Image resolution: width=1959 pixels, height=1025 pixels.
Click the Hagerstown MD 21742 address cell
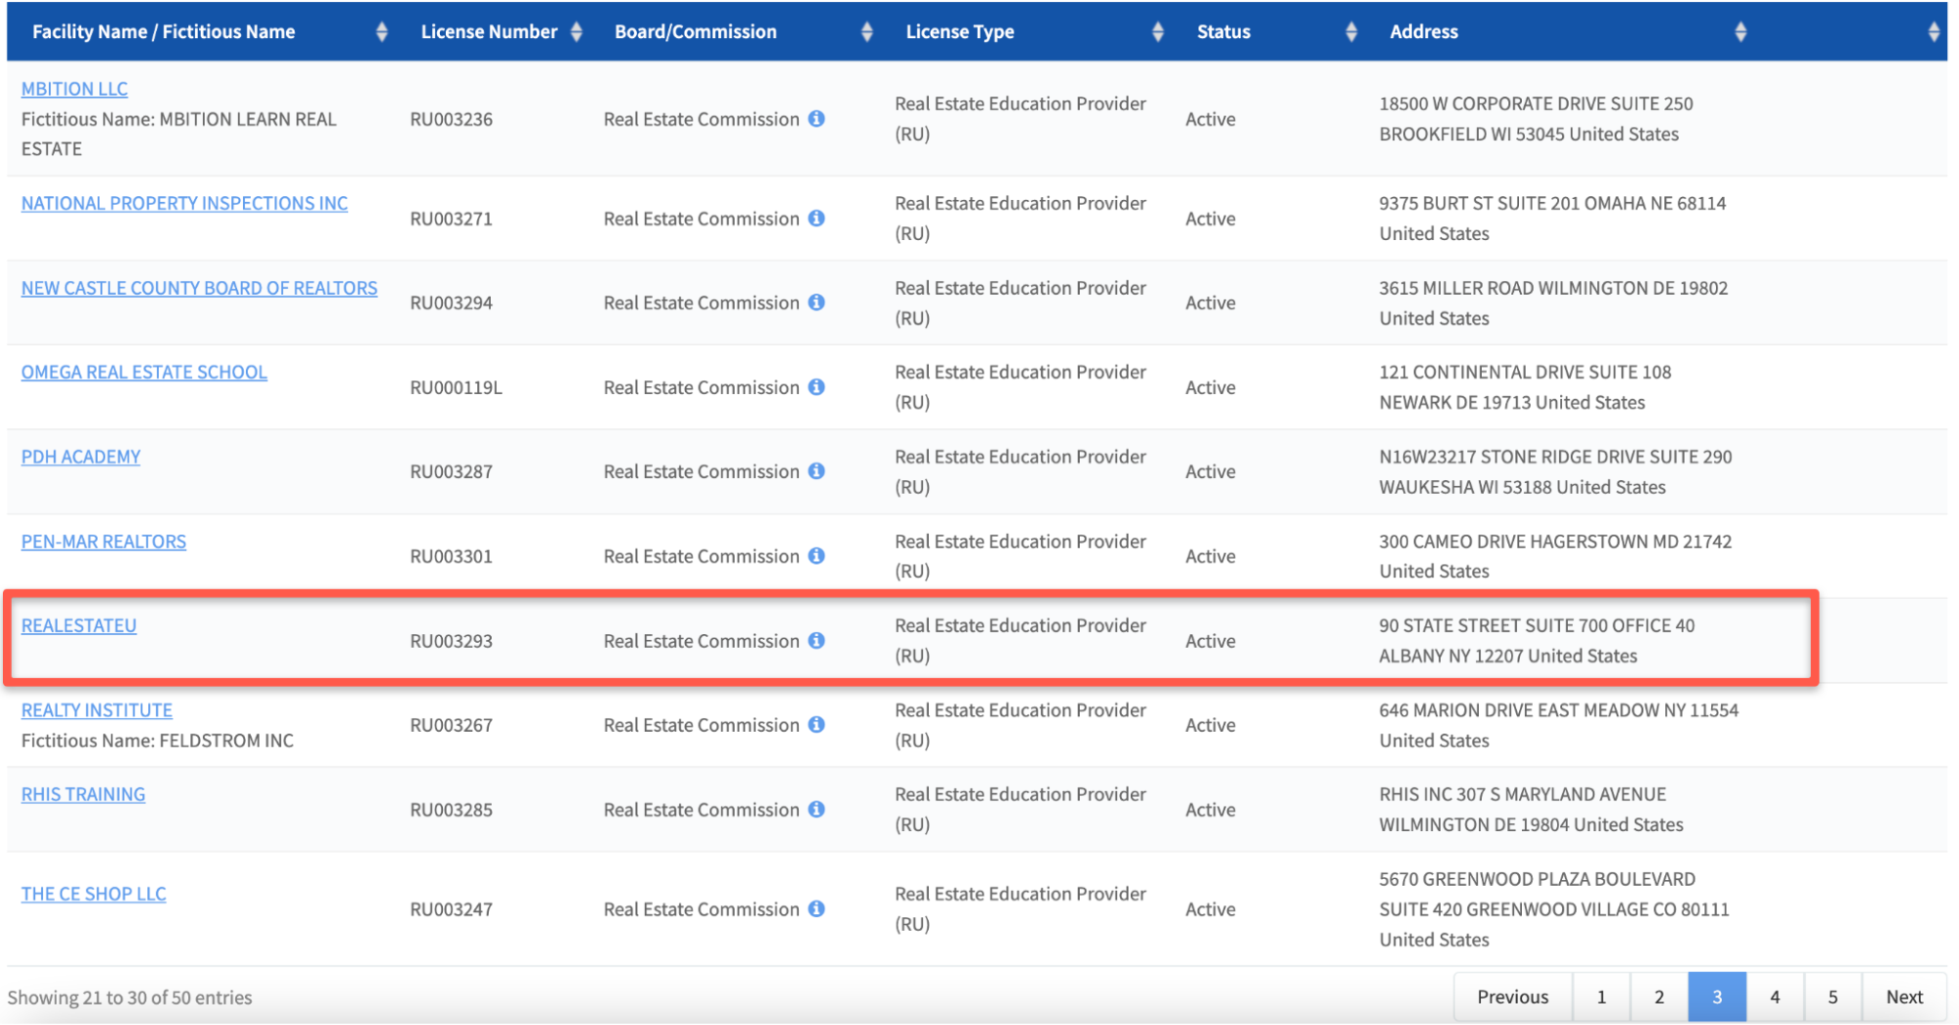(x=1555, y=556)
